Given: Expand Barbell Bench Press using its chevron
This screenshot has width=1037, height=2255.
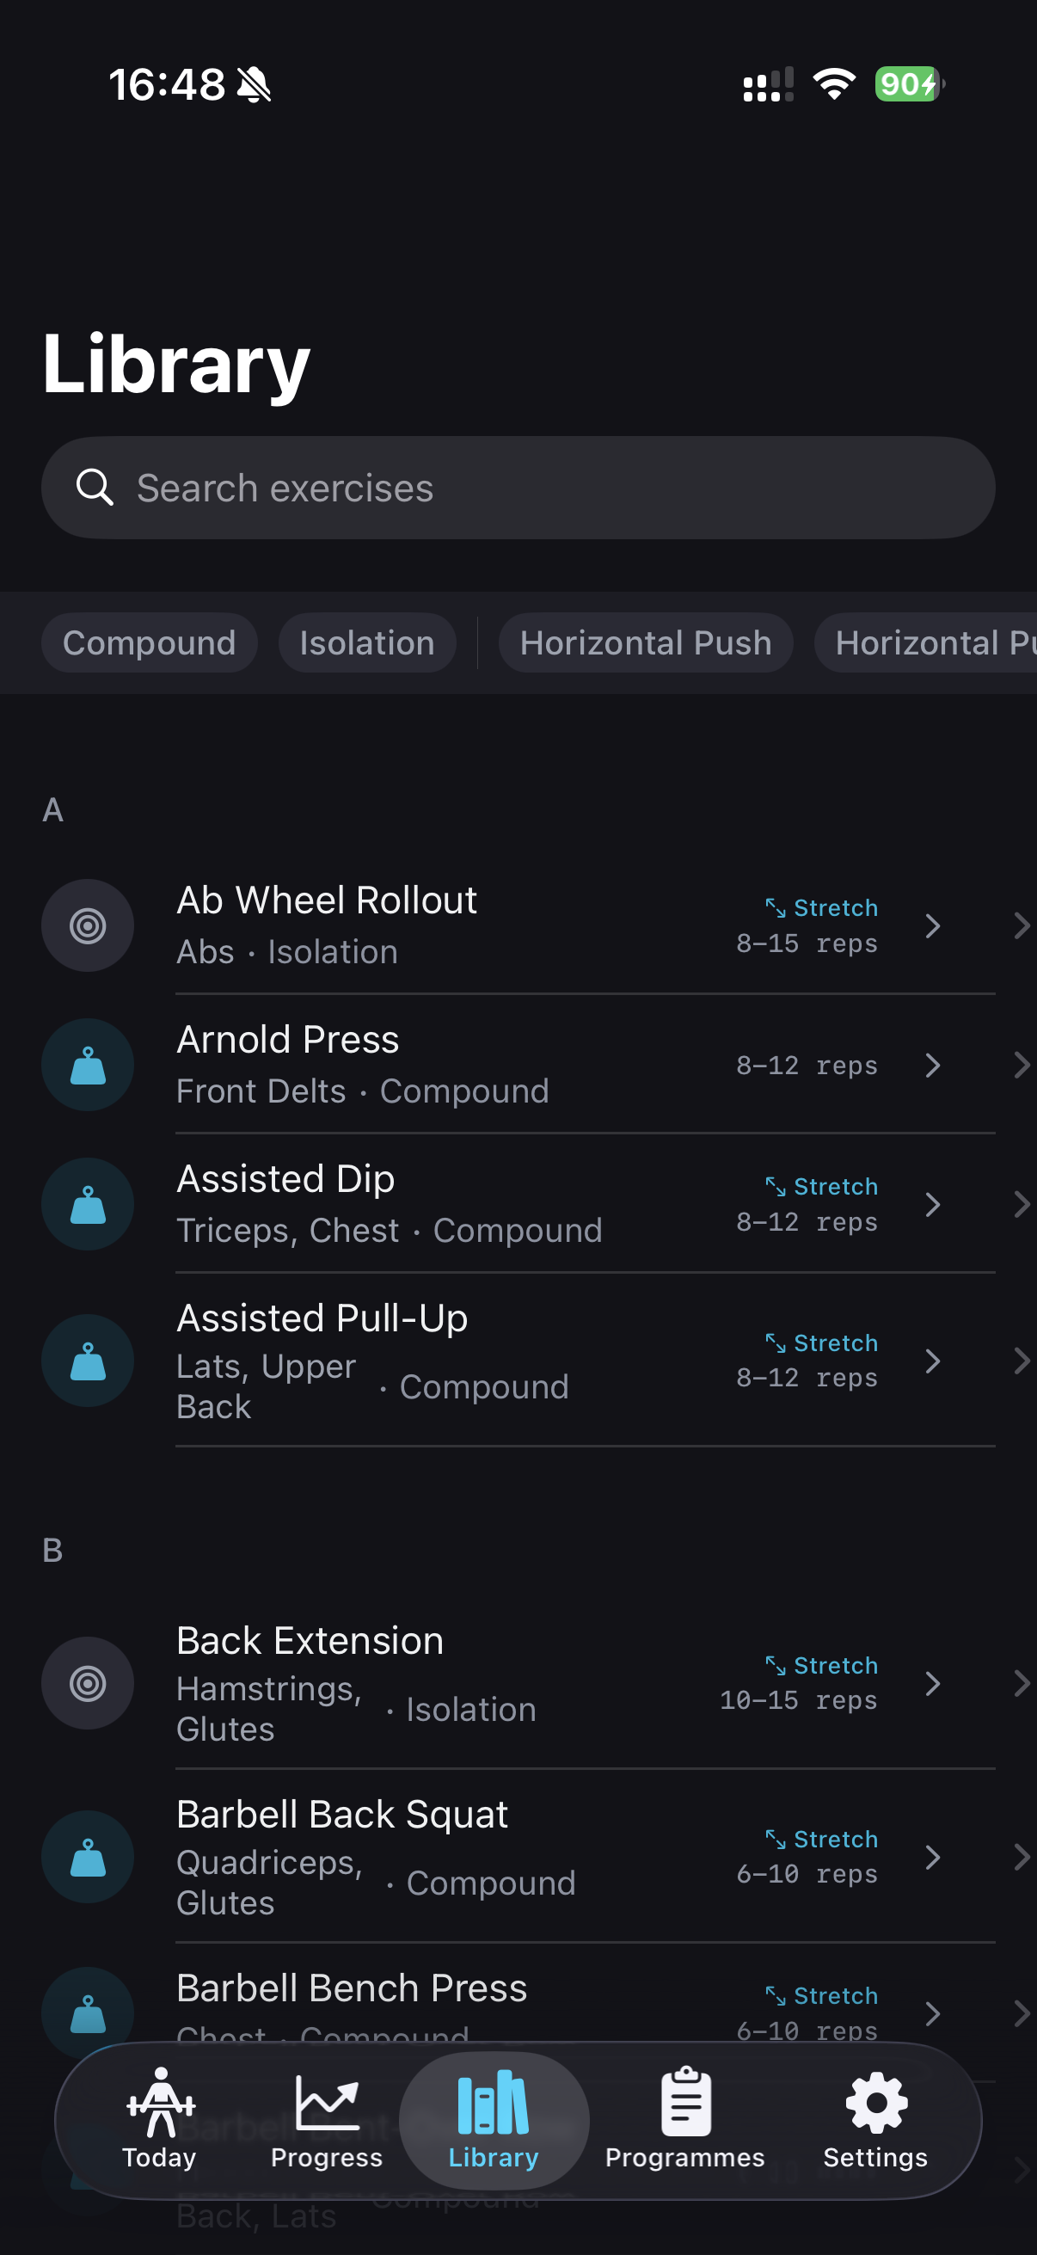Looking at the screenshot, I should (x=933, y=2013).
